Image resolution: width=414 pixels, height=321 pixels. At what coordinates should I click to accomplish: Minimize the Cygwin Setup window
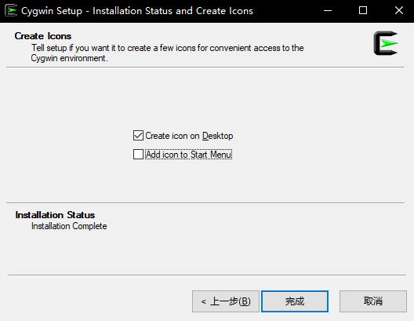point(328,10)
